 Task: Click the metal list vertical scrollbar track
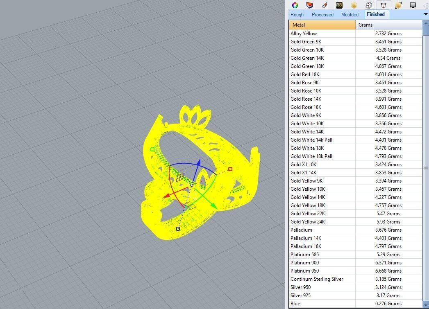click(x=426, y=168)
